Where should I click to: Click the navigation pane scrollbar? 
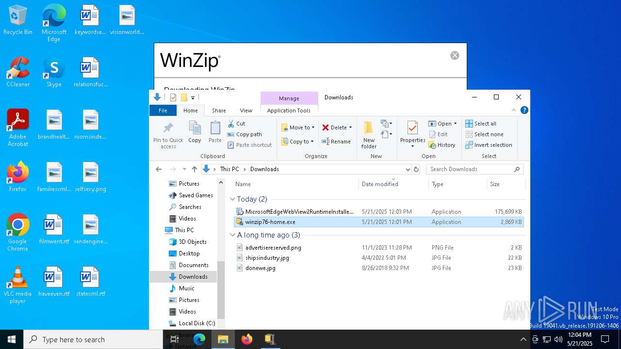[221, 290]
